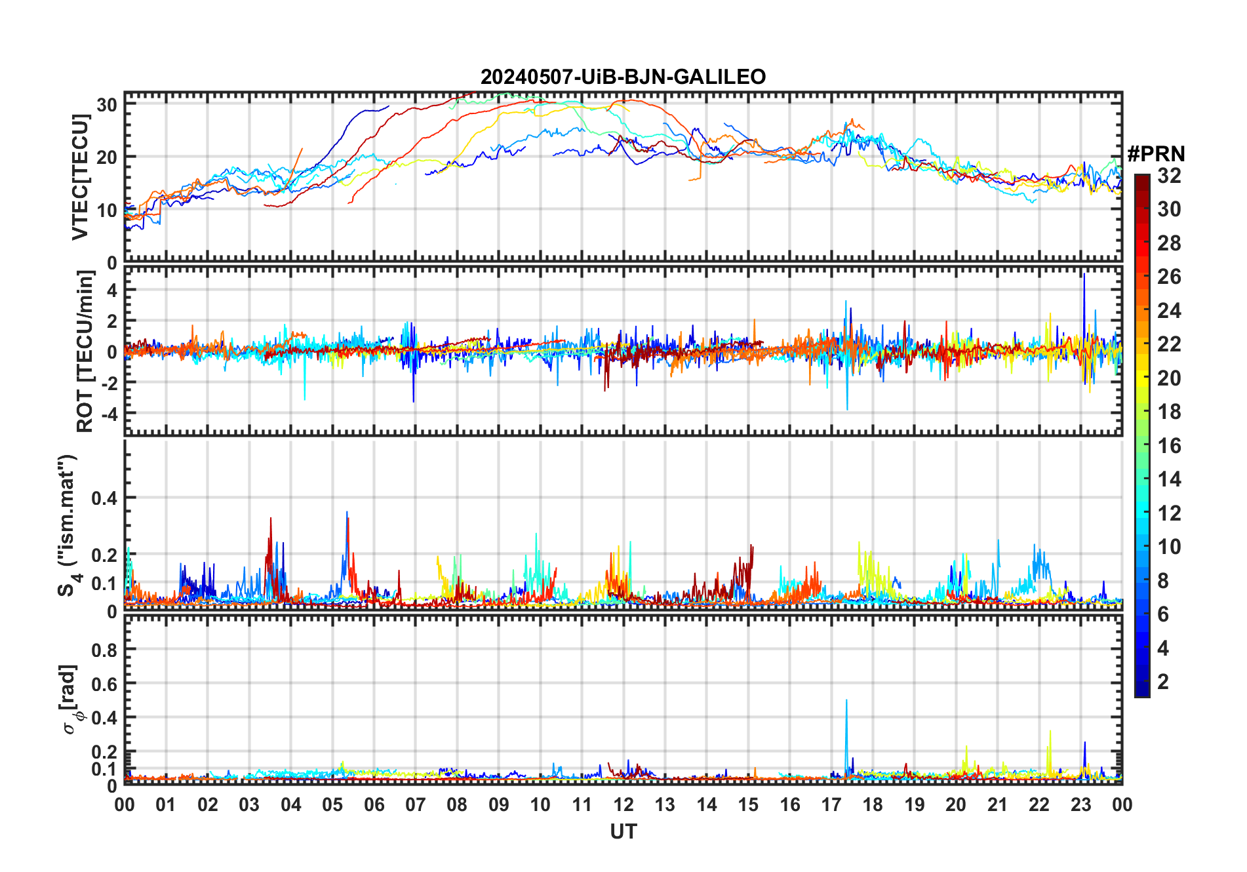Click the S4 axis tick label 0.2
The width and height of the screenshot is (1247, 872).
105,555
